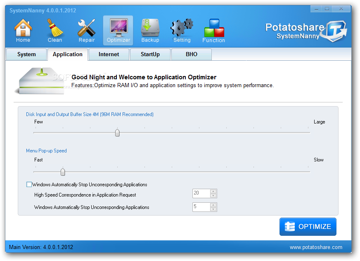Open the Clean broom tool
The height and width of the screenshot is (261, 360).
54,31
